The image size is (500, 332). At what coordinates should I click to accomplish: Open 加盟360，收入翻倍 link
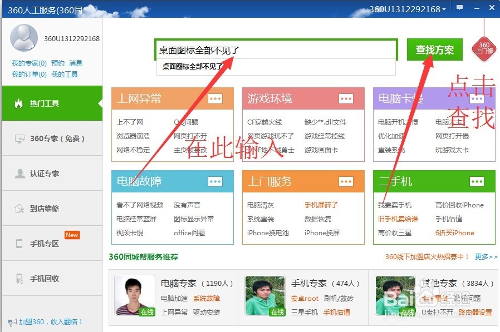tap(51, 322)
